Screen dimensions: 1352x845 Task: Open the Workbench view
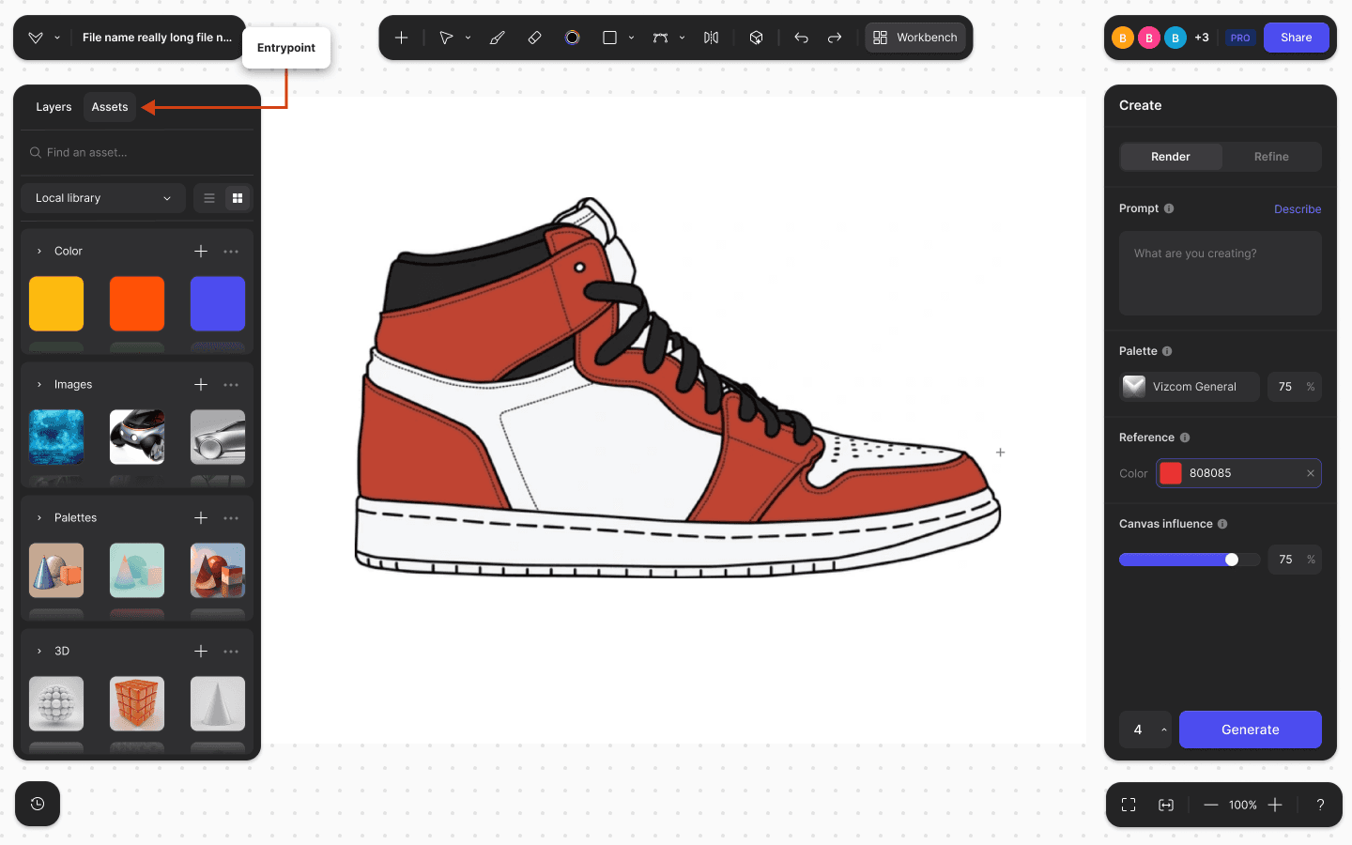click(915, 38)
